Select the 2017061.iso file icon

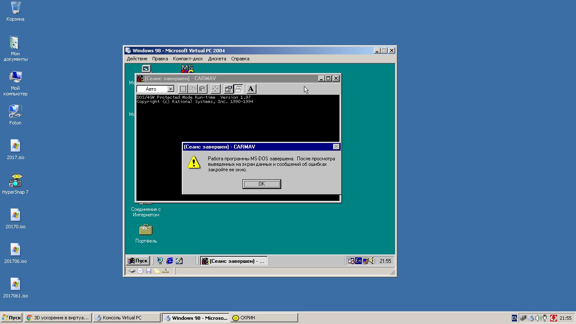tap(15, 288)
